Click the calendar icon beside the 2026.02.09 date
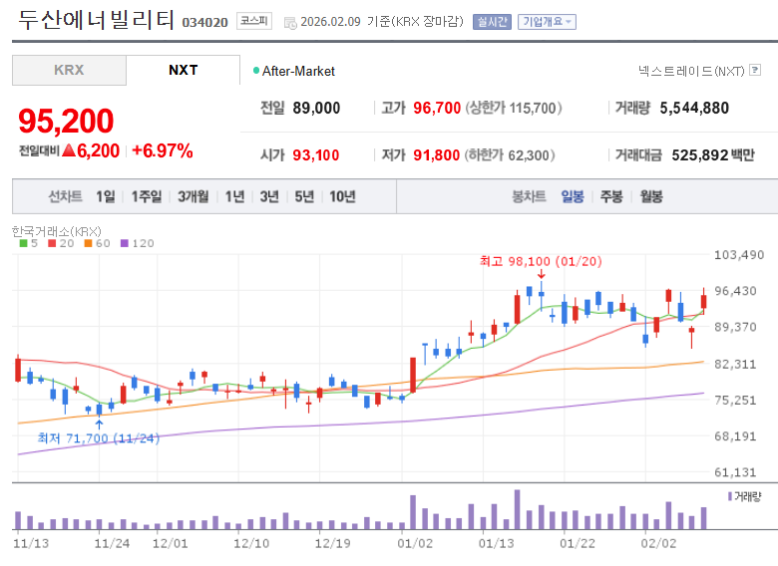 coord(290,23)
